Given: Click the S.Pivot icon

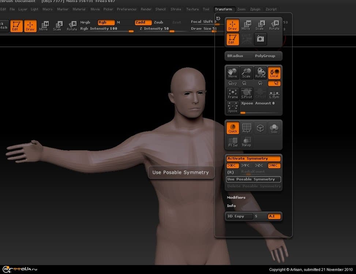Looking at the screenshot, I should pos(247,94).
